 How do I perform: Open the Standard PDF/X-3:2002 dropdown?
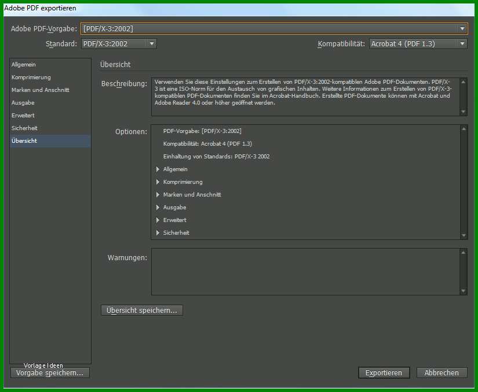119,44
